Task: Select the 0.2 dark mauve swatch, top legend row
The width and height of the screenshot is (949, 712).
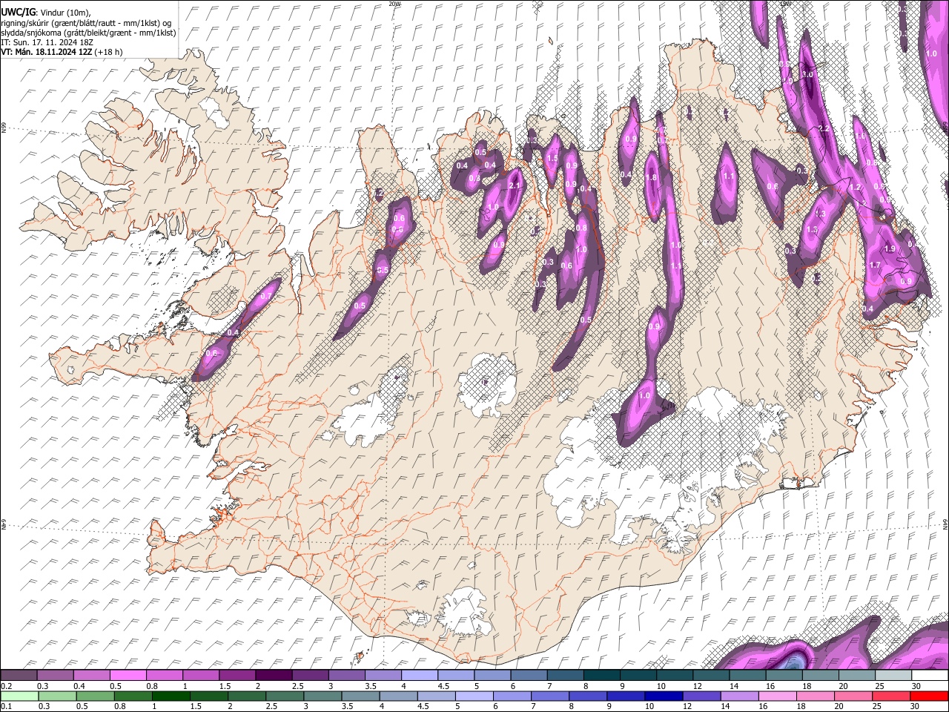Action: 19,675
